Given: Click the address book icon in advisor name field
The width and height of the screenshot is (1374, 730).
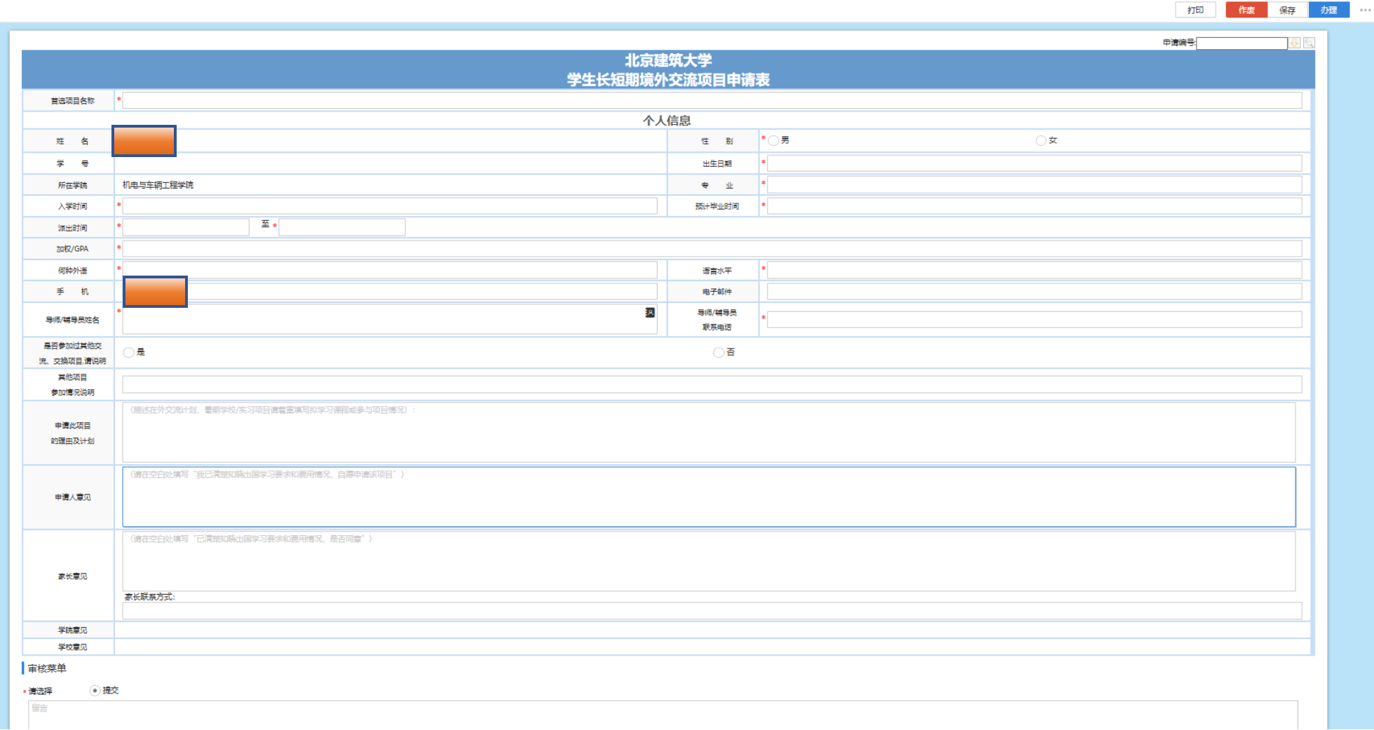Looking at the screenshot, I should click(650, 313).
